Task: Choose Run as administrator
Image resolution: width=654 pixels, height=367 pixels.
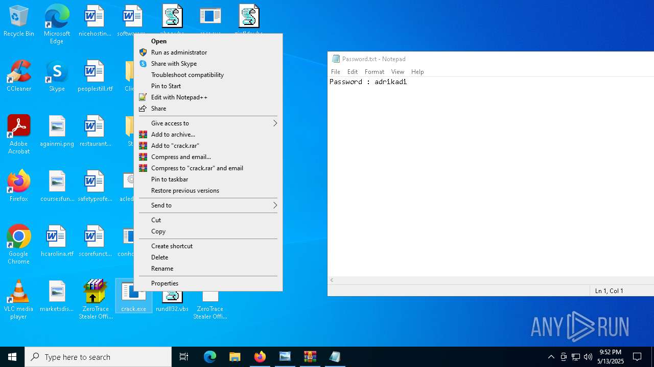Action: click(208, 53)
